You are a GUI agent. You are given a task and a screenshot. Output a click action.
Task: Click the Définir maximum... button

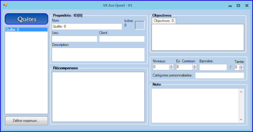(26, 121)
